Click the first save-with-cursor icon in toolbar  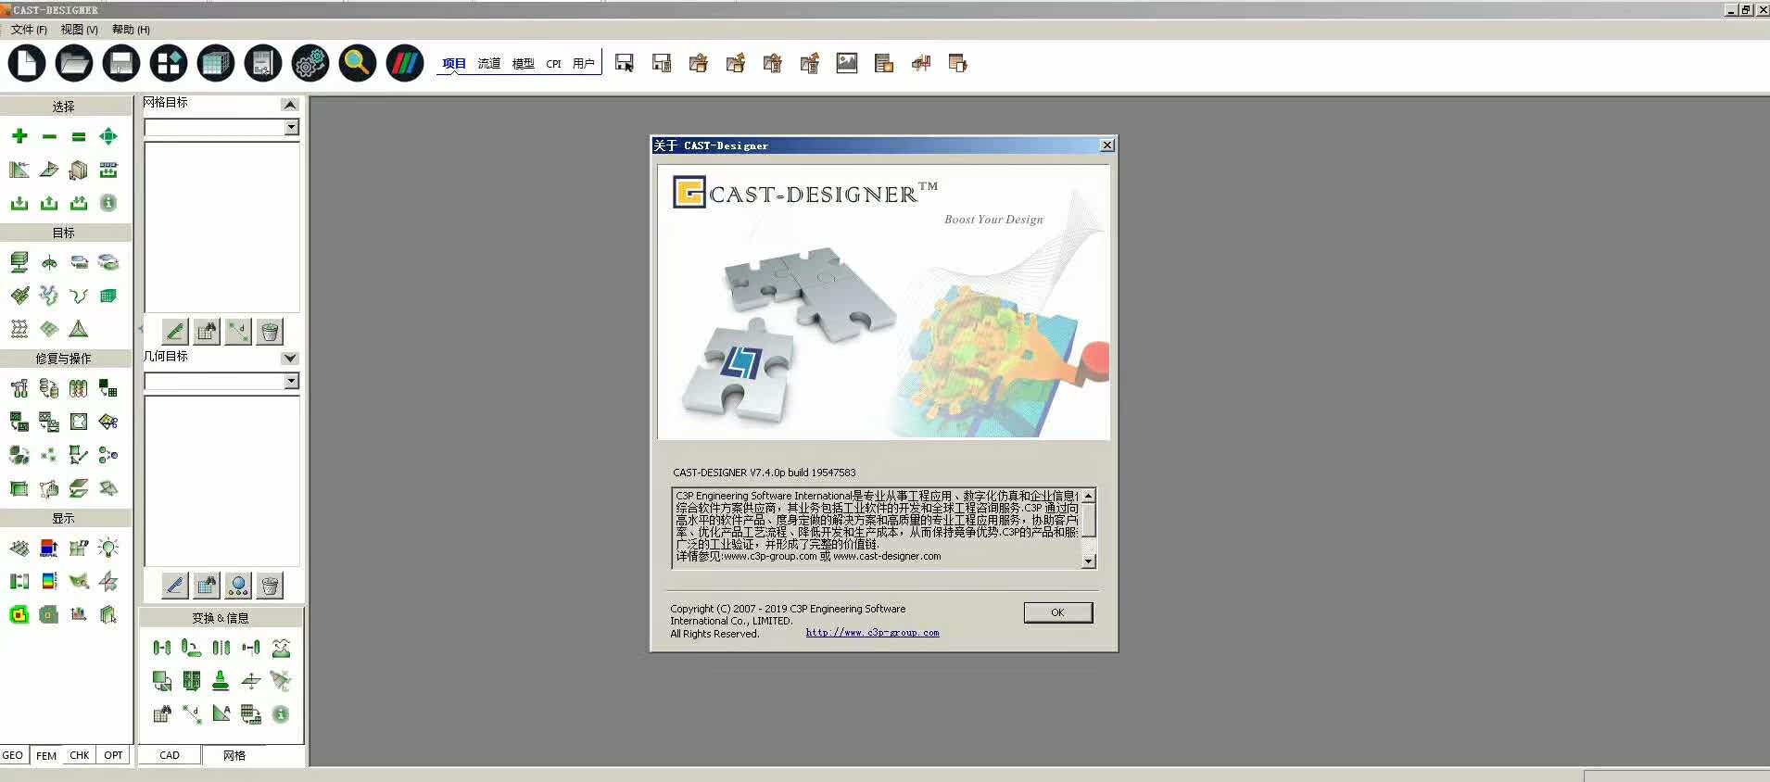point(625,63)
